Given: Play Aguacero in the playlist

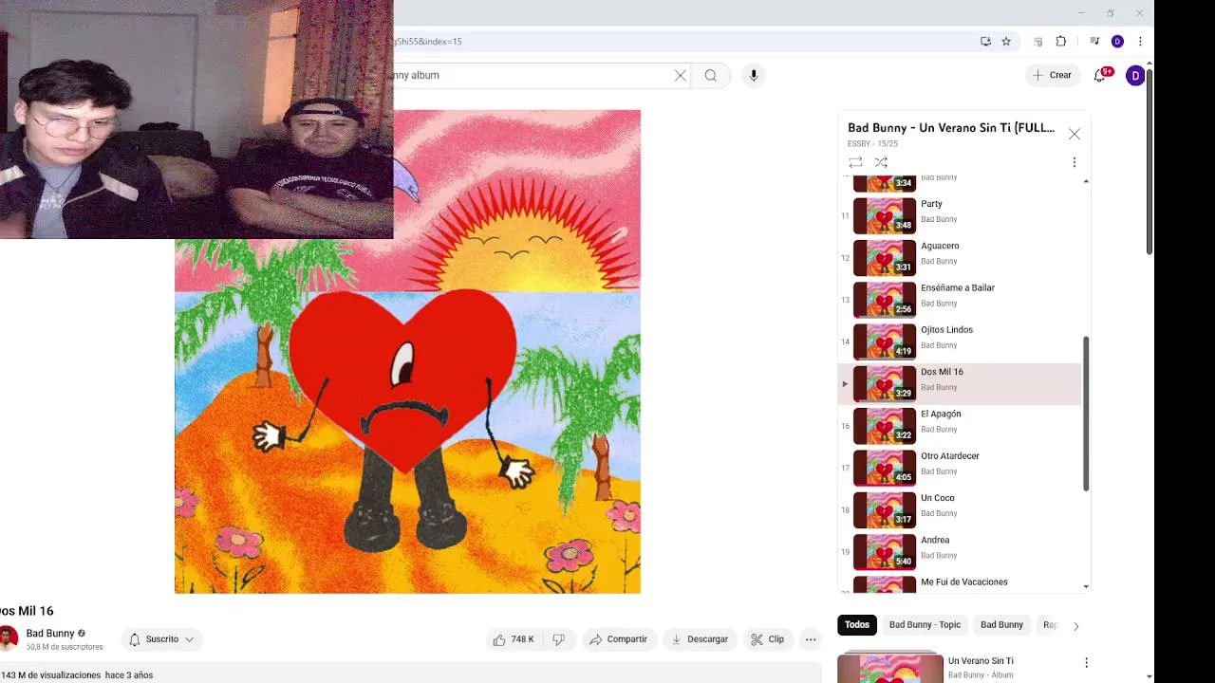Looking at the screenshot, I should pyautogui.click(x=960, y=258).
